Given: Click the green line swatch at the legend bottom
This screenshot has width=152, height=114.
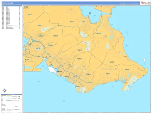Looking at the screenshot, I should click(9, 112).
